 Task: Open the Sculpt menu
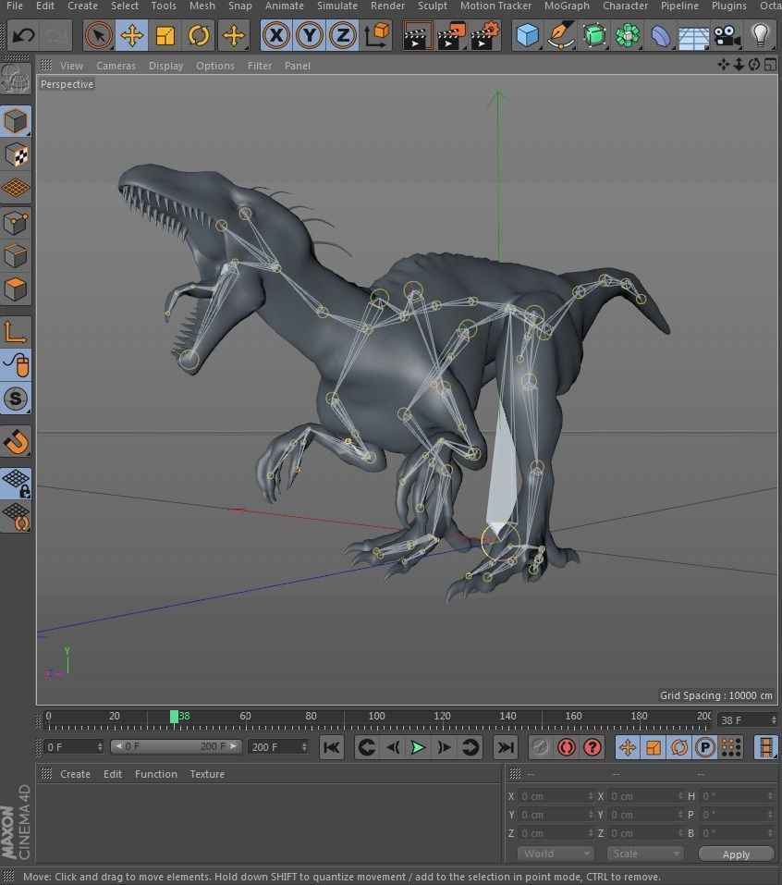tap(433, 6)
